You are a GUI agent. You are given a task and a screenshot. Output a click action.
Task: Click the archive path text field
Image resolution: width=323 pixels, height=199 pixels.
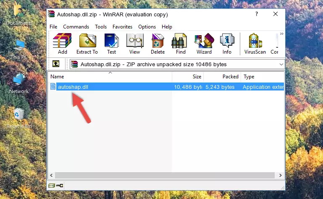177,64
